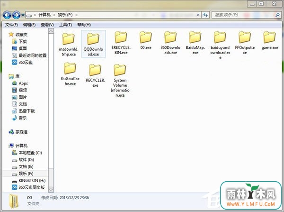Select the BaiduMap.exe folder icon

click(195, 37)
